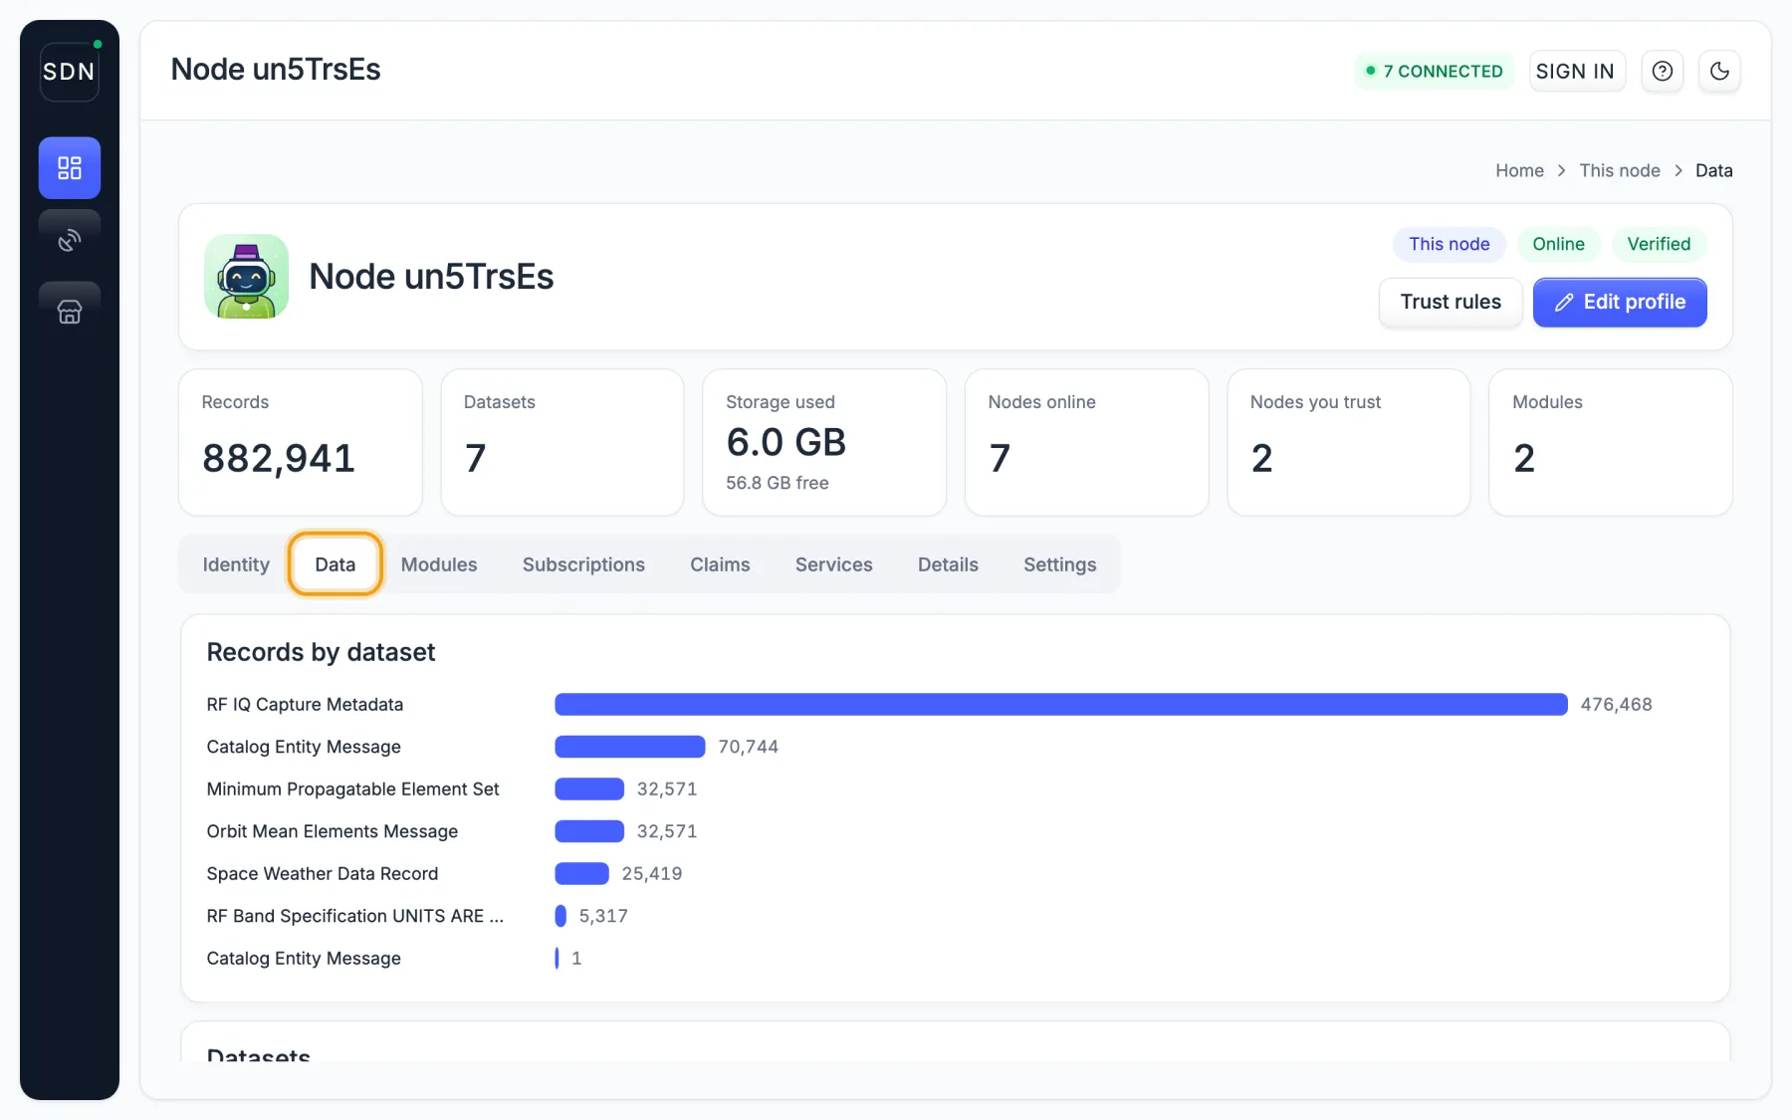
Task: Click the Online status badge
Action: click(1558, 244)
